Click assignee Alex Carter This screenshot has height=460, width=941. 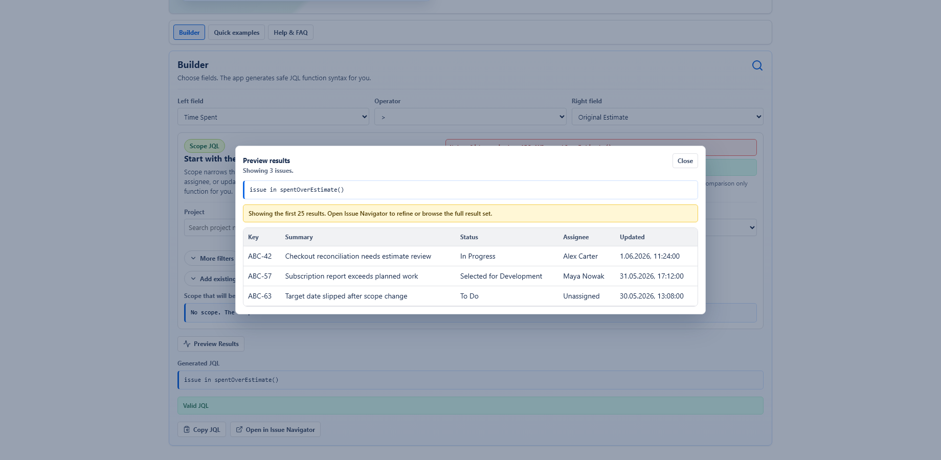[x=580, y=256]
